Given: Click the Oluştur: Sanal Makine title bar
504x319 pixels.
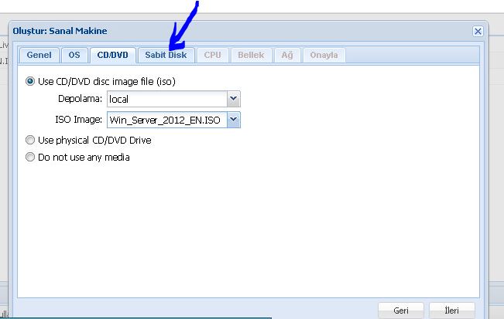Looking at the screenshot, I should coord(232,31).
